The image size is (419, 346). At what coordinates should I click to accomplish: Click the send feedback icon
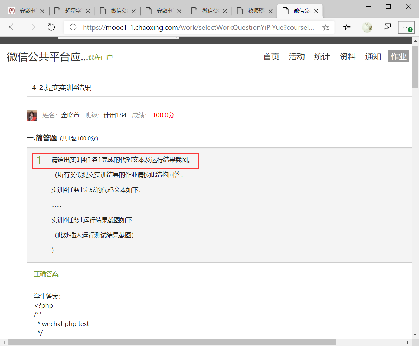coord(387,27)
